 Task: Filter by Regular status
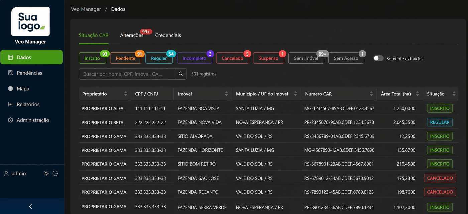click(159, 58)
